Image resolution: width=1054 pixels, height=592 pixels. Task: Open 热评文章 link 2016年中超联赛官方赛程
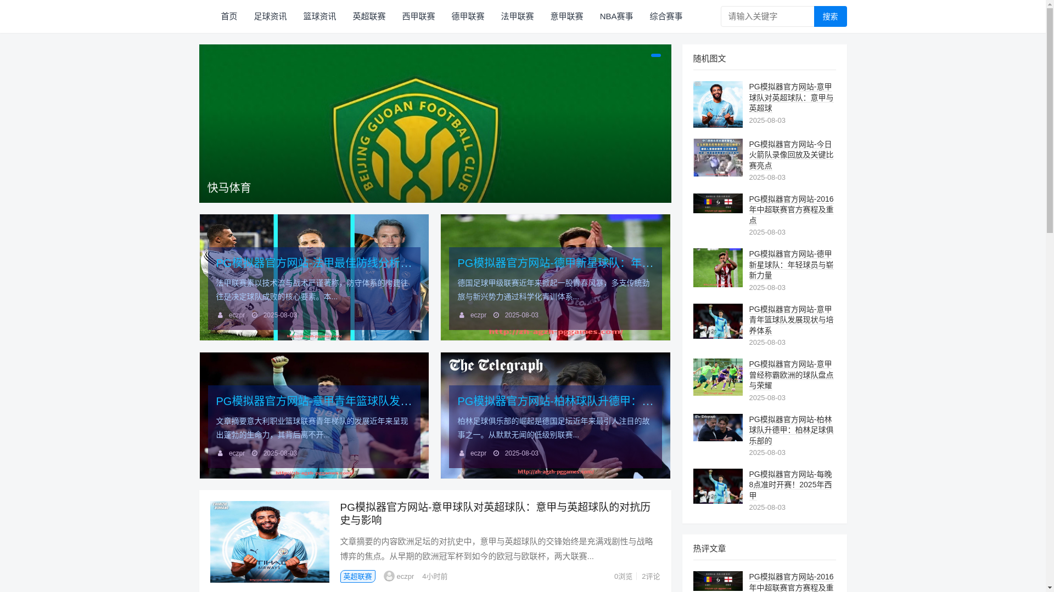[791, 582]
